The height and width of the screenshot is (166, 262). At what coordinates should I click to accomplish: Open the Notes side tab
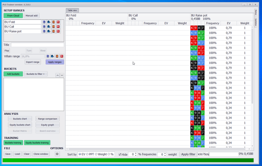256,12
